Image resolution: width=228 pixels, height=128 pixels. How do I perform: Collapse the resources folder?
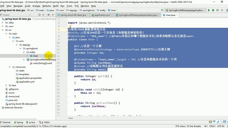(10, 67)
